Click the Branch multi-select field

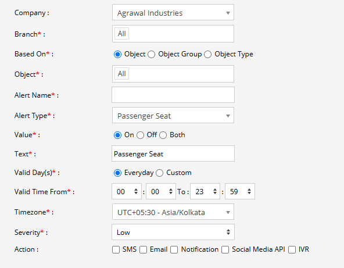tap(173, 34)
